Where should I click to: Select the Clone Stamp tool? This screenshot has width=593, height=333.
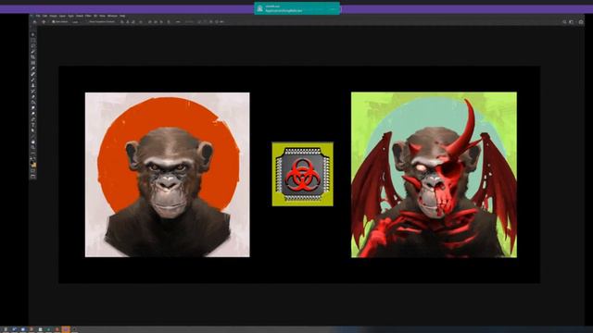click(x=33, y=85)
